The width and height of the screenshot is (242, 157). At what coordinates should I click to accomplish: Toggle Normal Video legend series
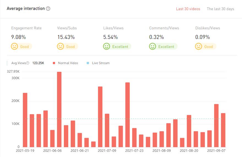click(x=68, y=63)
